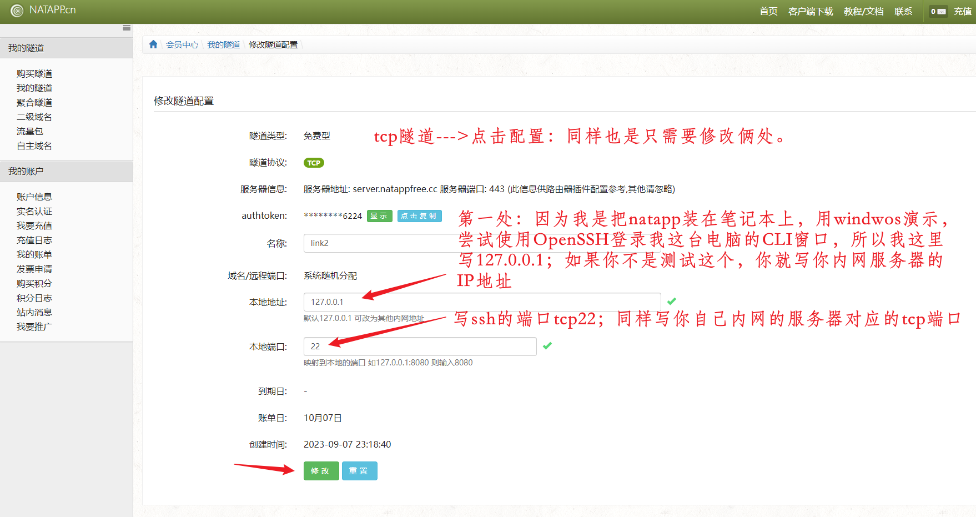976x517 pixels.
Task: Click the NATAPP.cn logo icon
Action: coord(17,11)
